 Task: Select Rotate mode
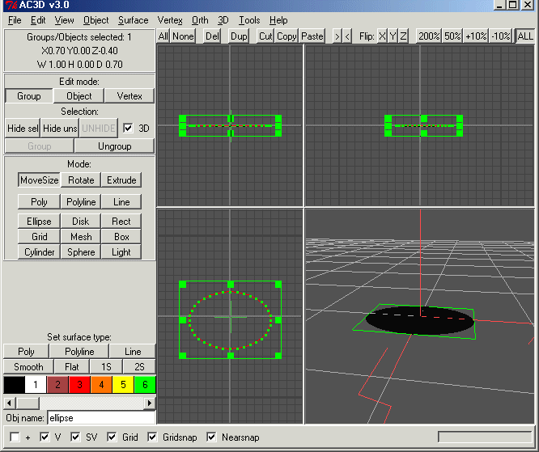click(81, 180)
